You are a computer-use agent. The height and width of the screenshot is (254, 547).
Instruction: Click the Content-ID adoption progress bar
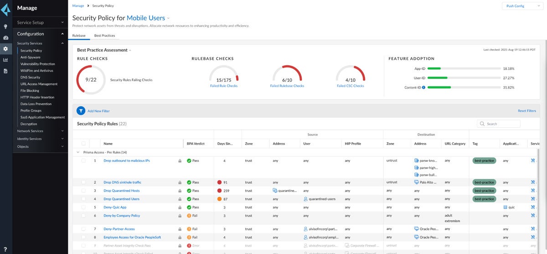tap(463, 88)
